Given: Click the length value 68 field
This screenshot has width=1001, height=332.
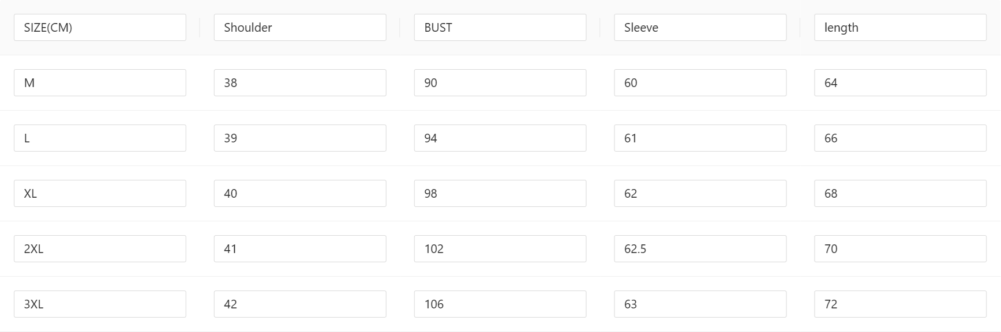Looking at the screenshot, I should click(900, 194).
